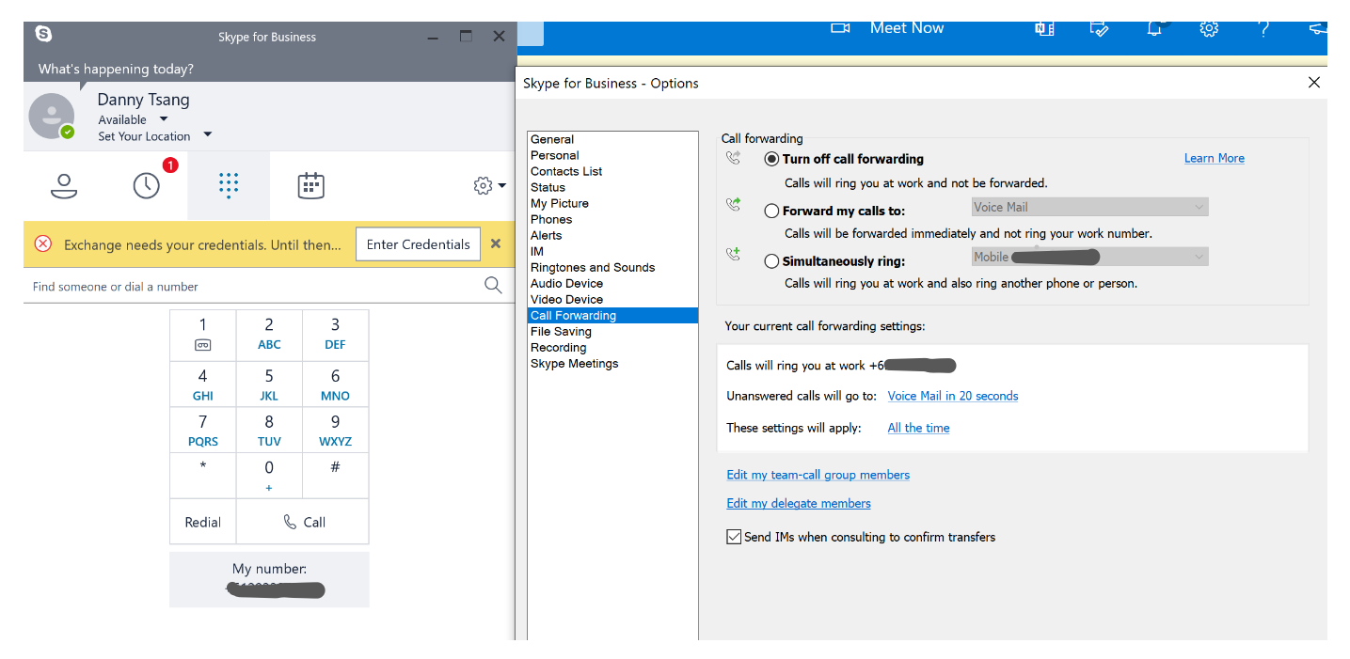Screen dimensions: 1350x659
Task: Select Turn off call forwarding option
Action: (x=772, y=159)
